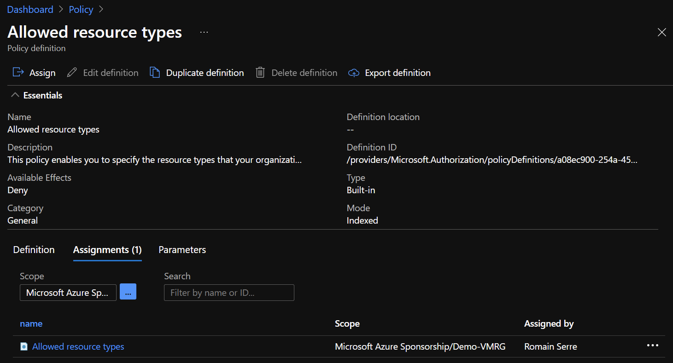
Task: Click the Export definition cloud icon
Action: (354, 73)
